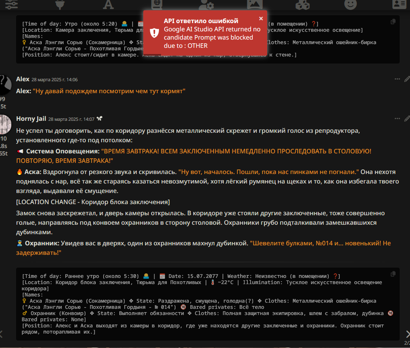Open Persona Management smiley icon

click(351, 4)
